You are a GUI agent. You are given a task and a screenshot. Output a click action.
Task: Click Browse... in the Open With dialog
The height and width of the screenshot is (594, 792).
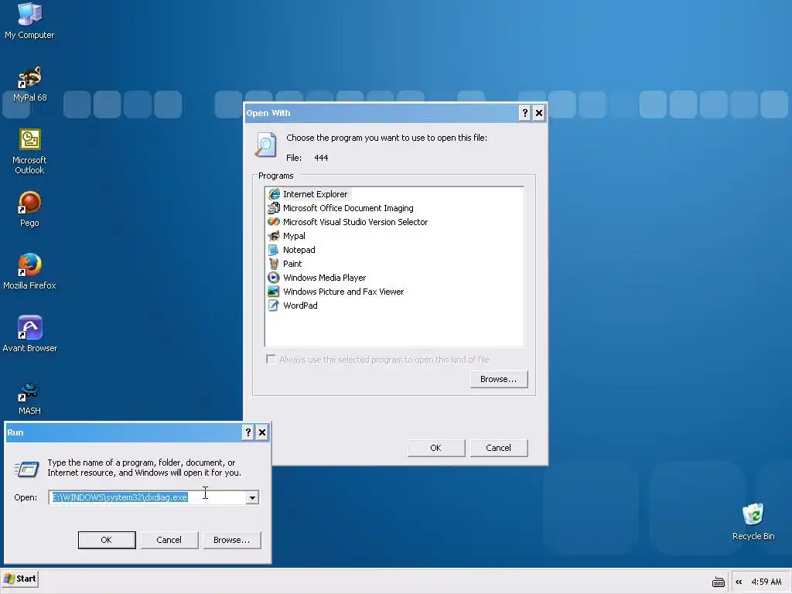499,379
